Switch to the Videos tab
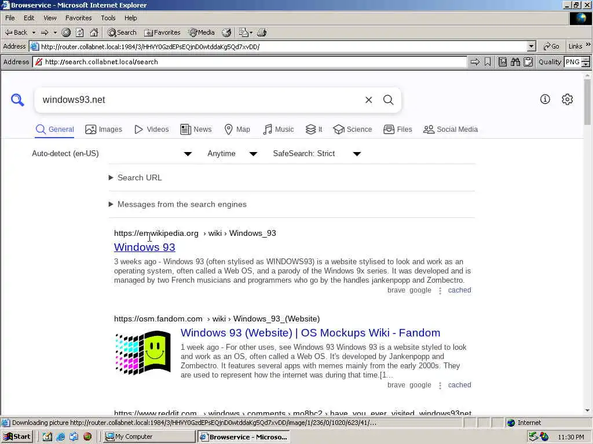Image resolution: width=593 pixels, height=444 pixels. click(151, 129)
